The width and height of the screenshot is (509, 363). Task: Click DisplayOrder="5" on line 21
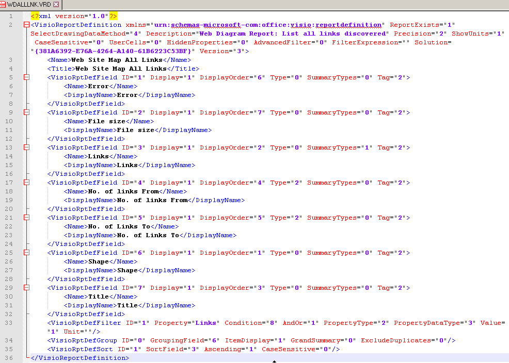[x=232, y=218]
